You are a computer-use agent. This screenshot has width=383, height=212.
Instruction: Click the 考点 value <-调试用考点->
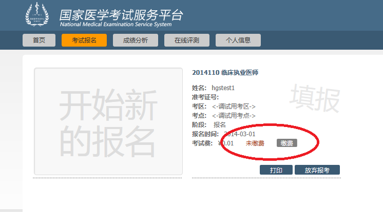[x=234, y=116]
